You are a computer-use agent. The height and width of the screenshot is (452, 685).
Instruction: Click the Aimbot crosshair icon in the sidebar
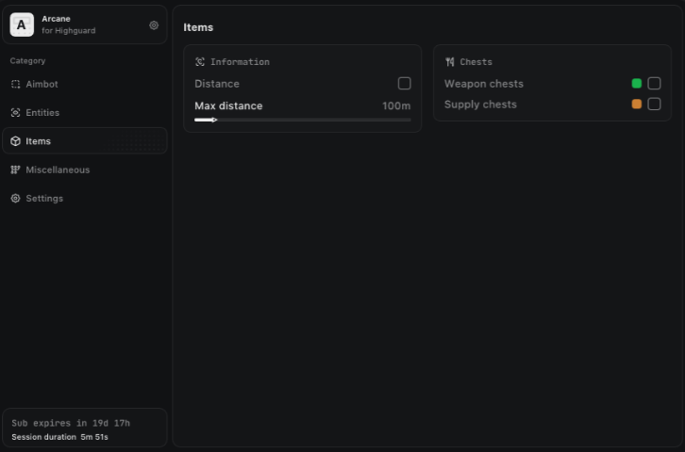tap(15, 84)
